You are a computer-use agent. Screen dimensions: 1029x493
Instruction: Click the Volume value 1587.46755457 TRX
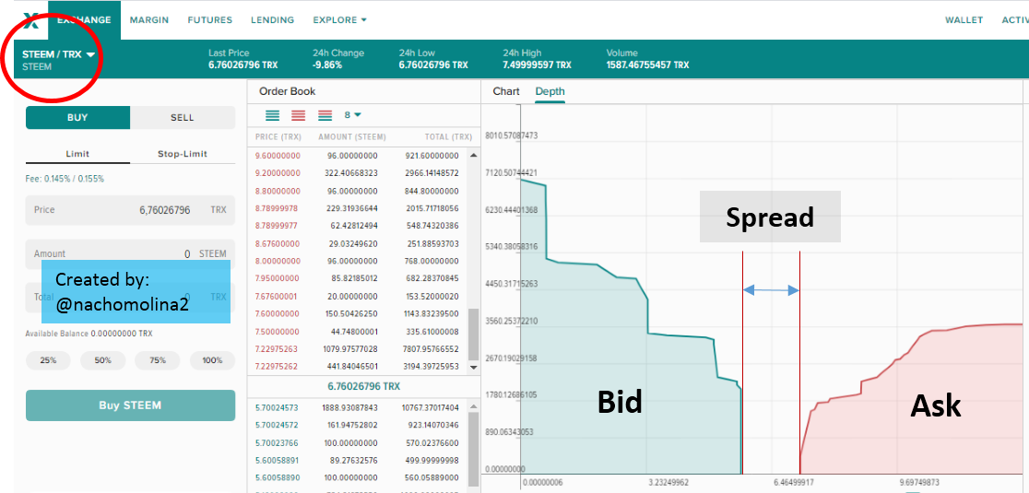[647, 65]
